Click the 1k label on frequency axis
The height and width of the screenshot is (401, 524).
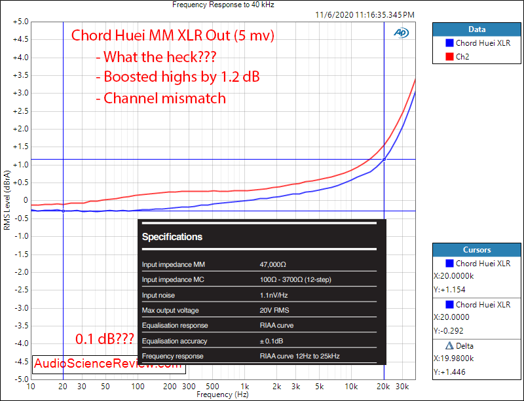[245, 387]
